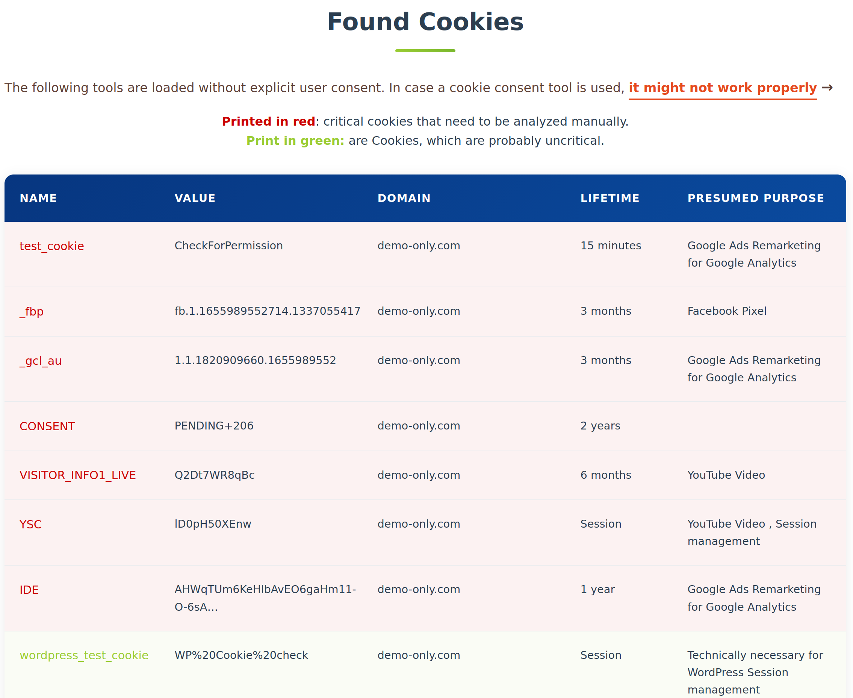The width and height of the screenshot is (853, 698).
Task: Open the 'it might not work properly' link
Action: [722, 88]
